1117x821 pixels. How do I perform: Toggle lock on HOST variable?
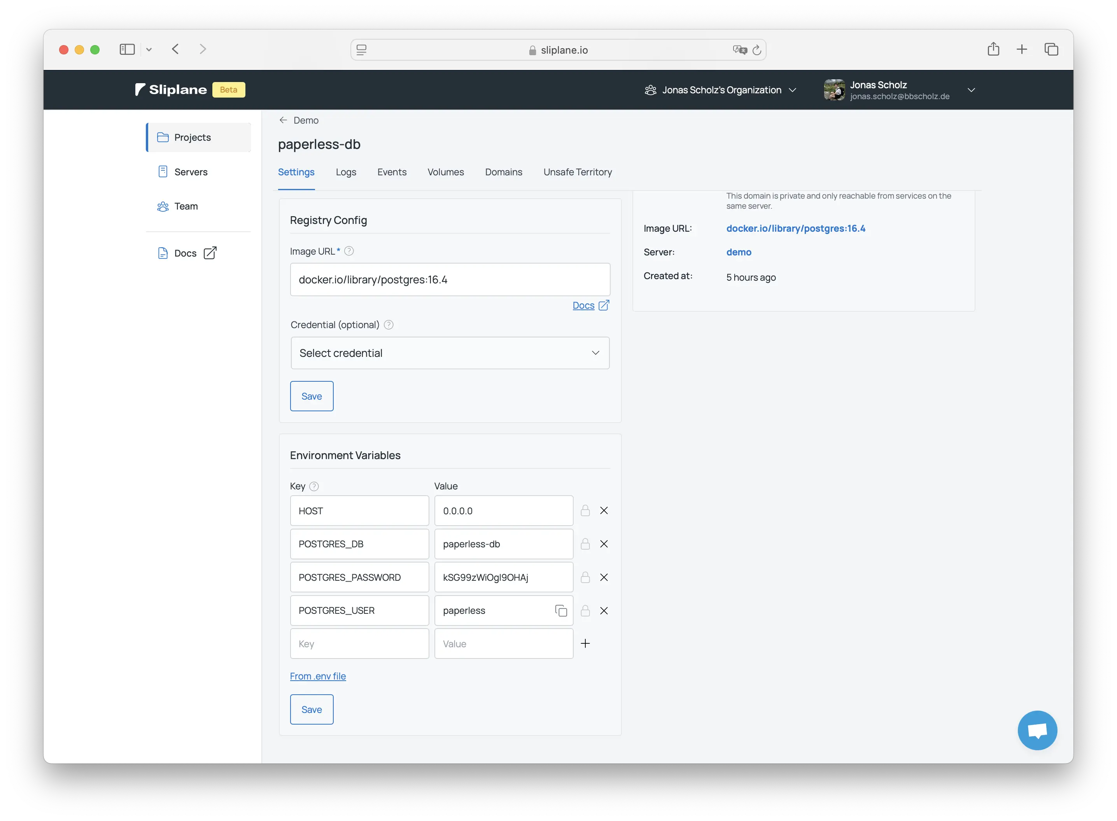tap(585, 510)
